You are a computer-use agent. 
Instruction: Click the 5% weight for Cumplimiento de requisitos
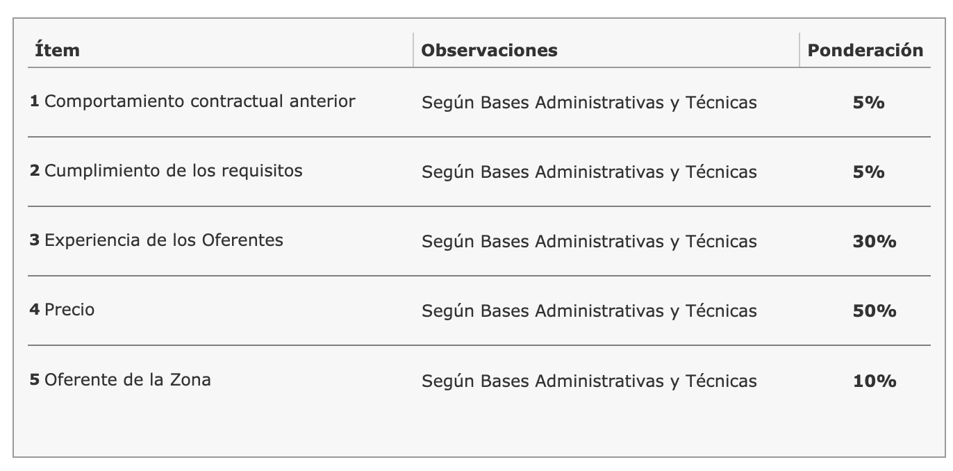coord(868,172)
